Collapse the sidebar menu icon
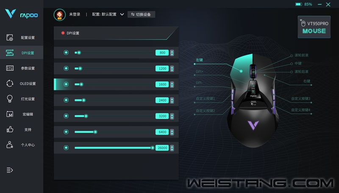This screenshot has width=339, height=193. 10,170
